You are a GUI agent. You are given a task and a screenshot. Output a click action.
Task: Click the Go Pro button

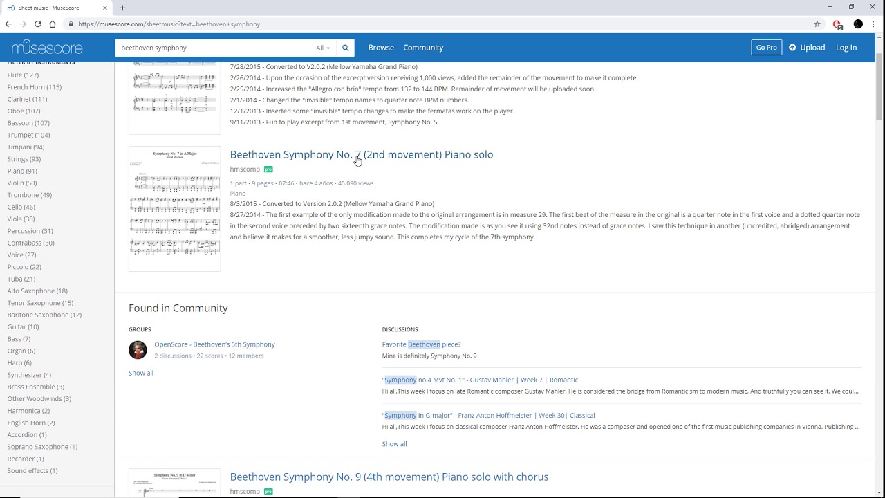pos(766,48)
